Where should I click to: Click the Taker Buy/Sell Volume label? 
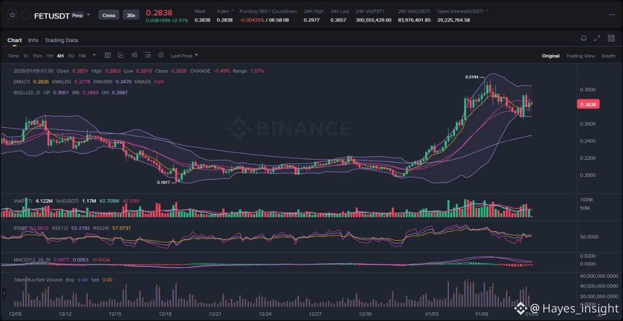pyautogui.click(x=38, y=280)
